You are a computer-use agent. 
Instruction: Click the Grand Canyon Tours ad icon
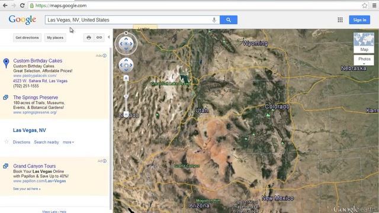click(x=5, y=166)
